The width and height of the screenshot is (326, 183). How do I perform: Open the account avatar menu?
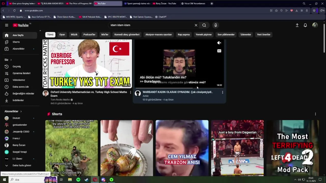[315, 25]
